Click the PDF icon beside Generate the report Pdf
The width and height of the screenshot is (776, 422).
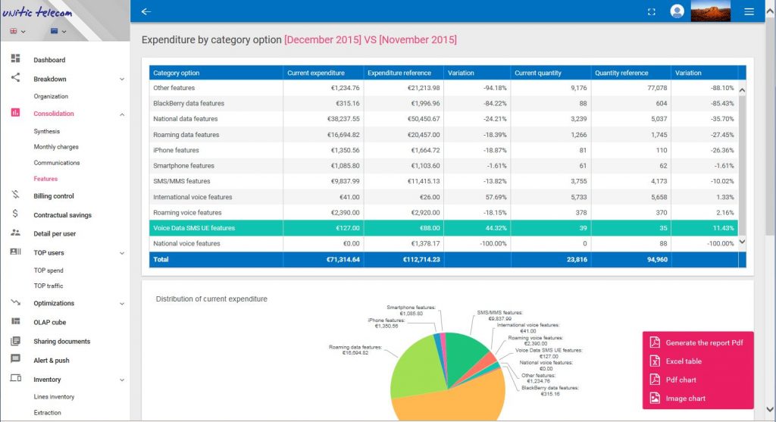click(x=655, y=342)
